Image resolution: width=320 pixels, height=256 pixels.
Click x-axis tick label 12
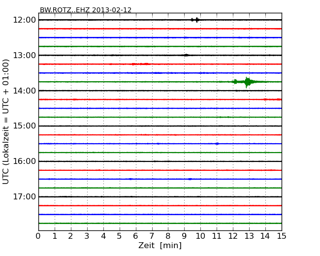[x=233, y=236]
